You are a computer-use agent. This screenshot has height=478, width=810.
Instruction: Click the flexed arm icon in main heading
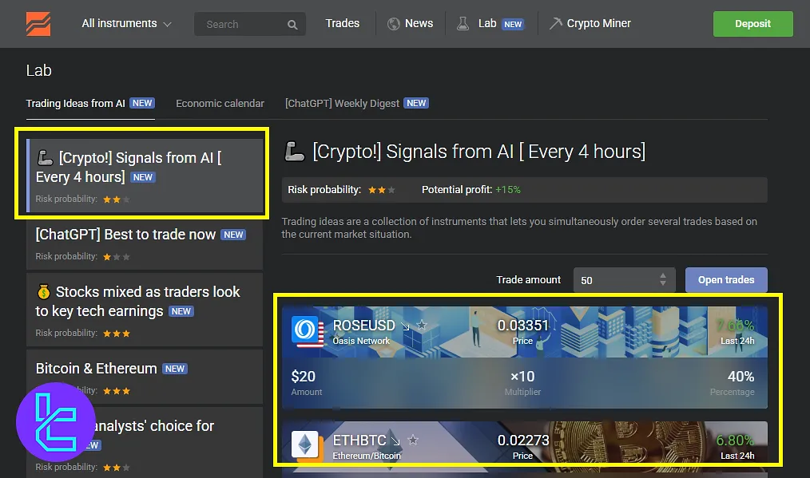pyautogui.click(x=295, y=152)
